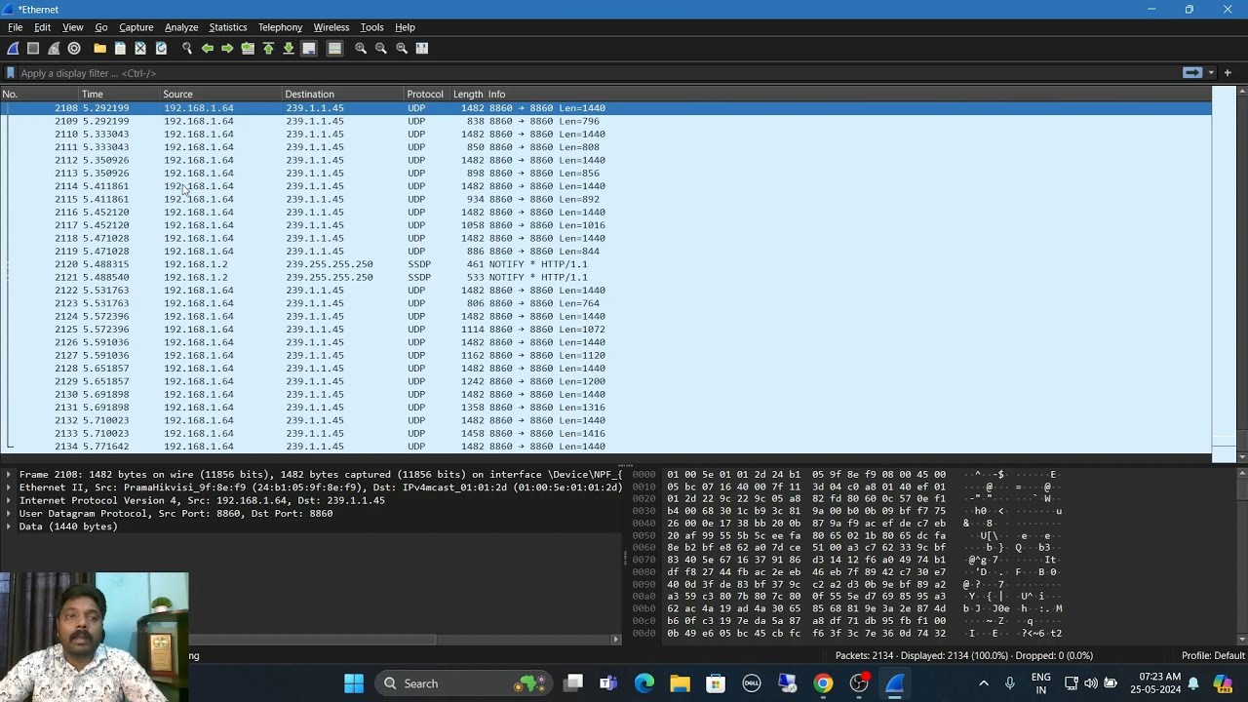Click the display filter input field
Screen dimensions: 1248x702
(597, 73)
